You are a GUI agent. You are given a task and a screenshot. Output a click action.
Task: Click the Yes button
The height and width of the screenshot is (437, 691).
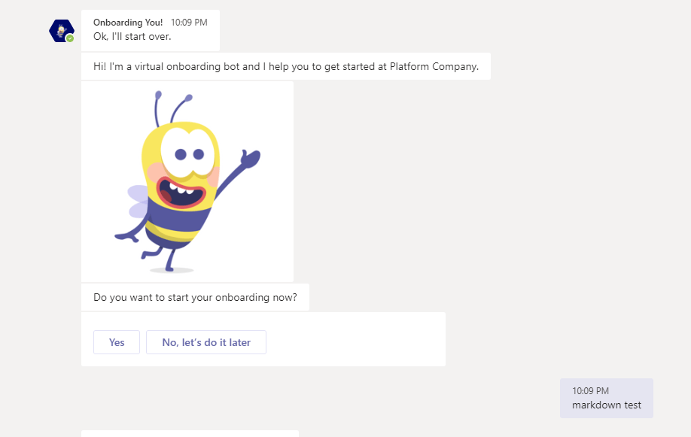pyautogui.click(x=117, y=342)
